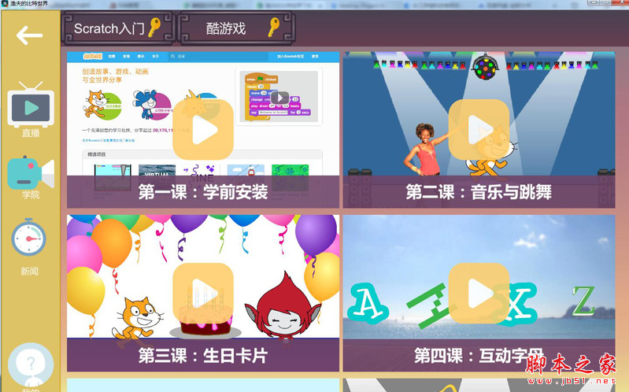Select the 第三课：生日卡片 title banner
Viewport: 629px width, 392px height.
click(x=203, y=355)
